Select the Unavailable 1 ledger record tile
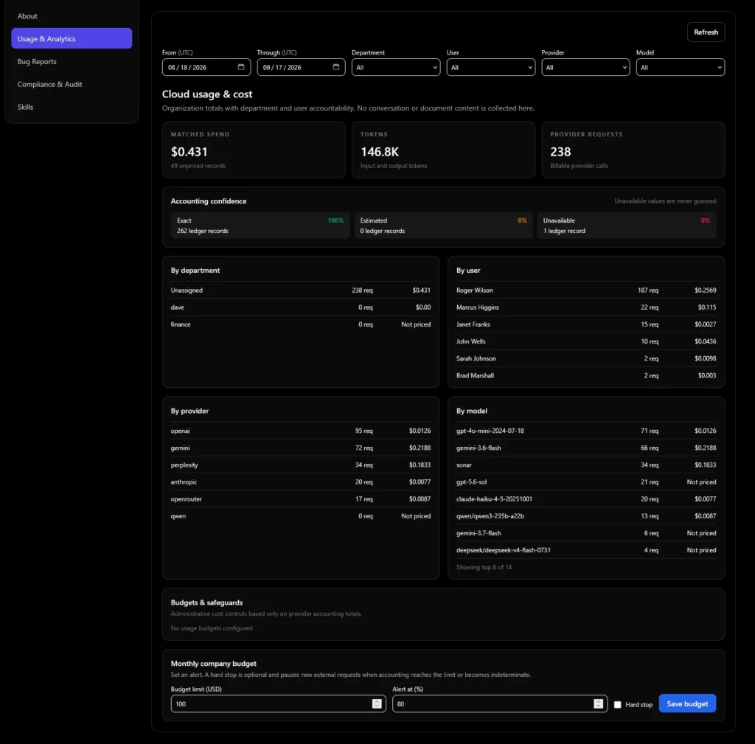 coord(627,226)
